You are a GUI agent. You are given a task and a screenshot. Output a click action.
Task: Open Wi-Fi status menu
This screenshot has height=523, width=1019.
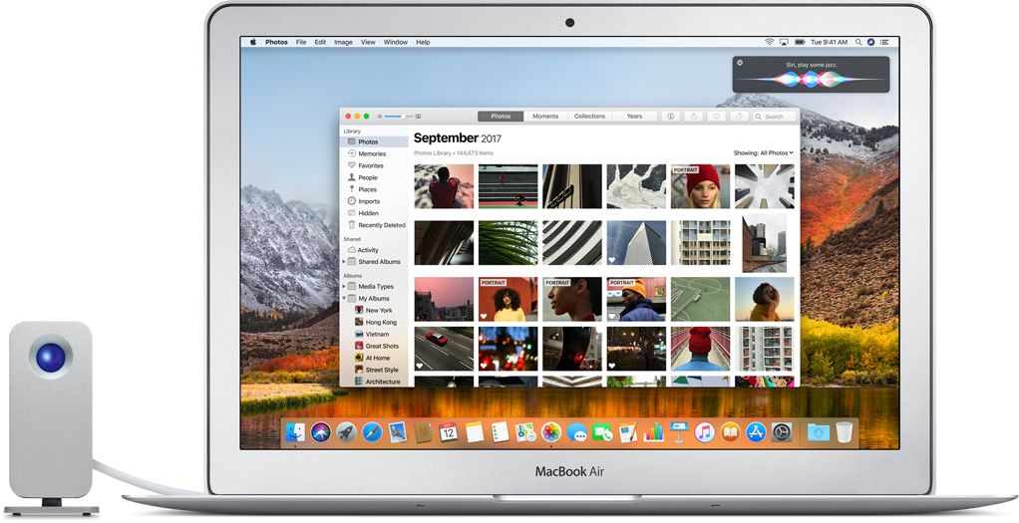[770, 42]
